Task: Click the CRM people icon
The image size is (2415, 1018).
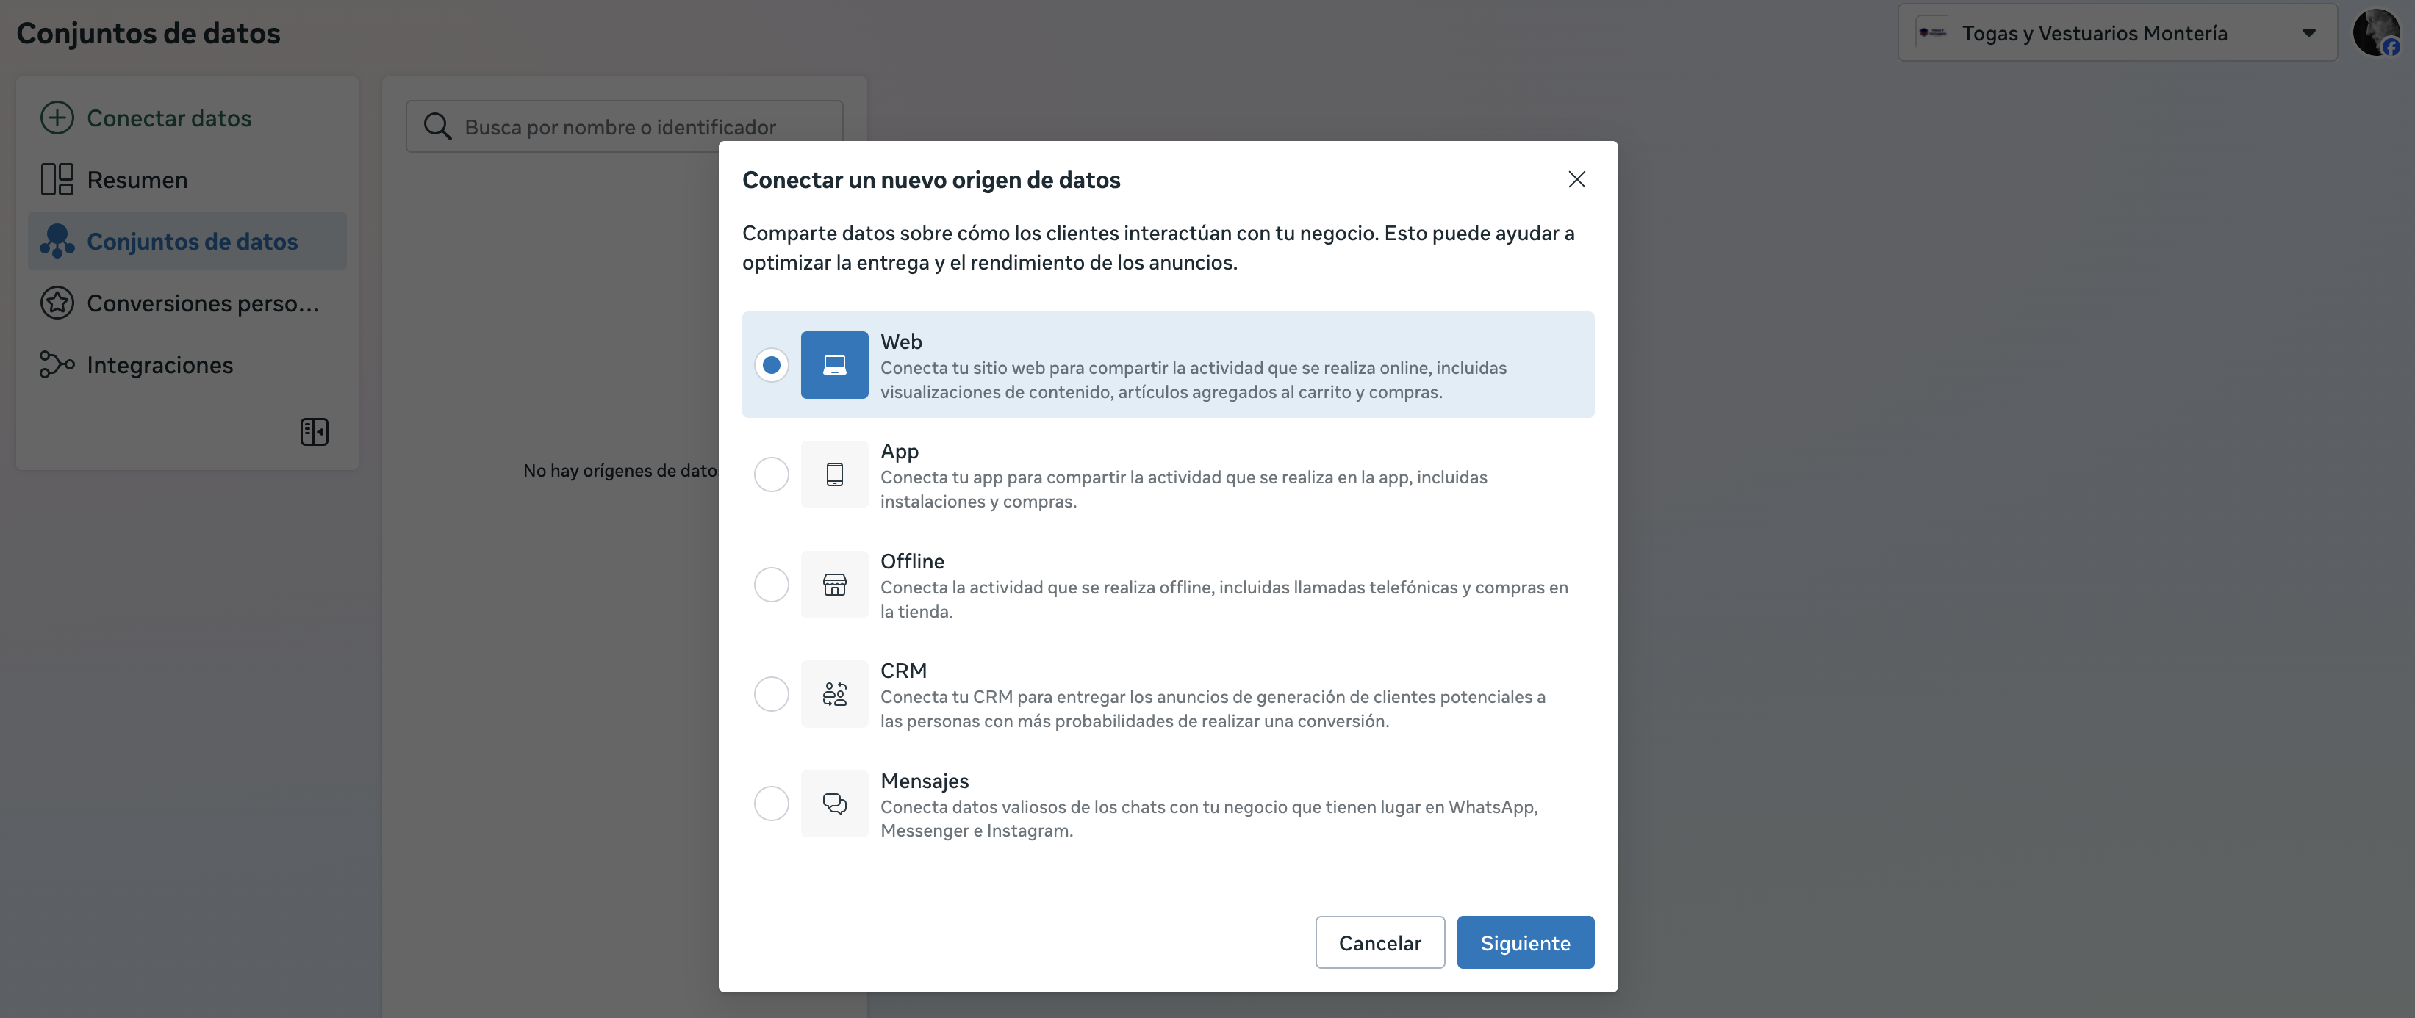Action: tap(834, 694)
